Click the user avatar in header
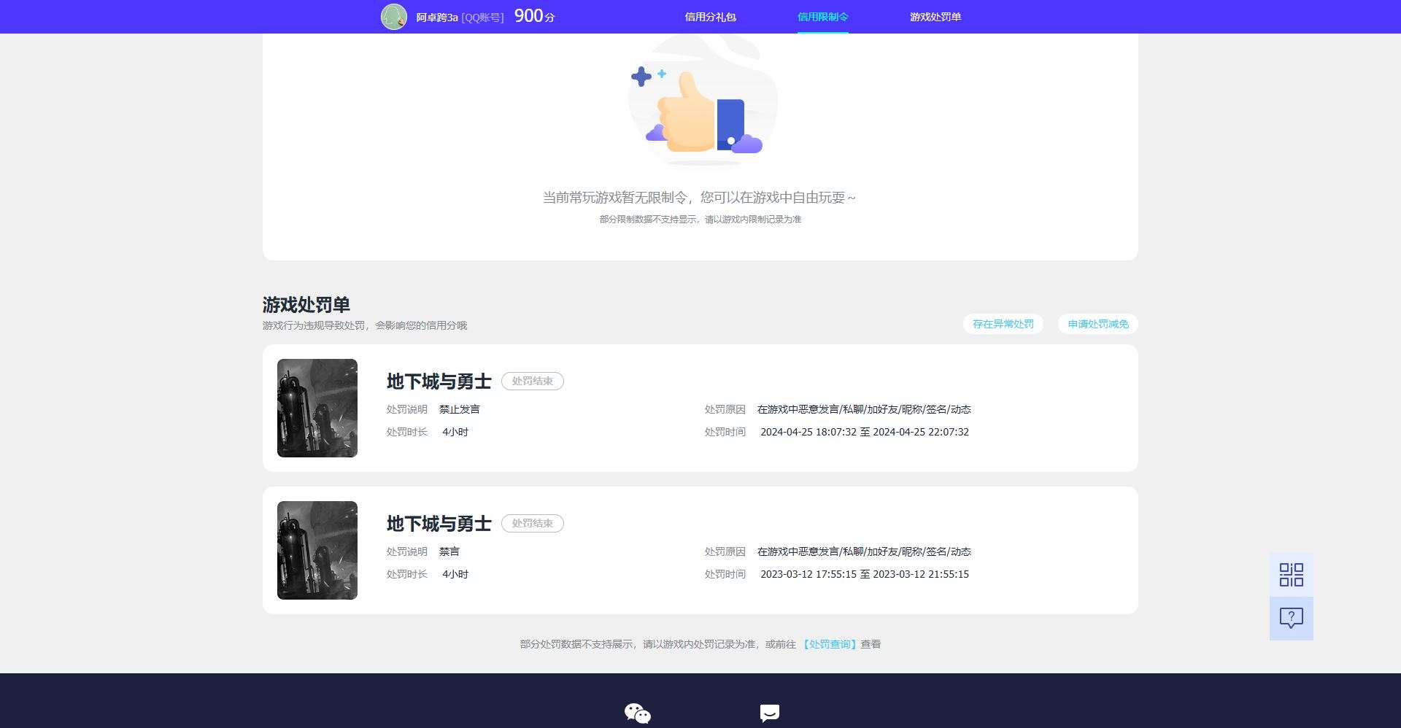This screenshot has height=728, width=1401. pos(394,17)
